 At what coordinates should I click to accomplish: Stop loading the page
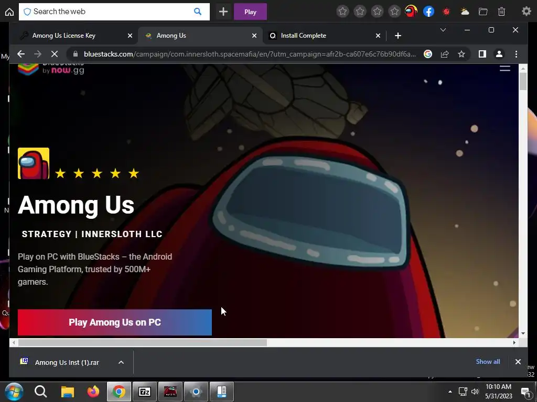[x=55, y=54]
